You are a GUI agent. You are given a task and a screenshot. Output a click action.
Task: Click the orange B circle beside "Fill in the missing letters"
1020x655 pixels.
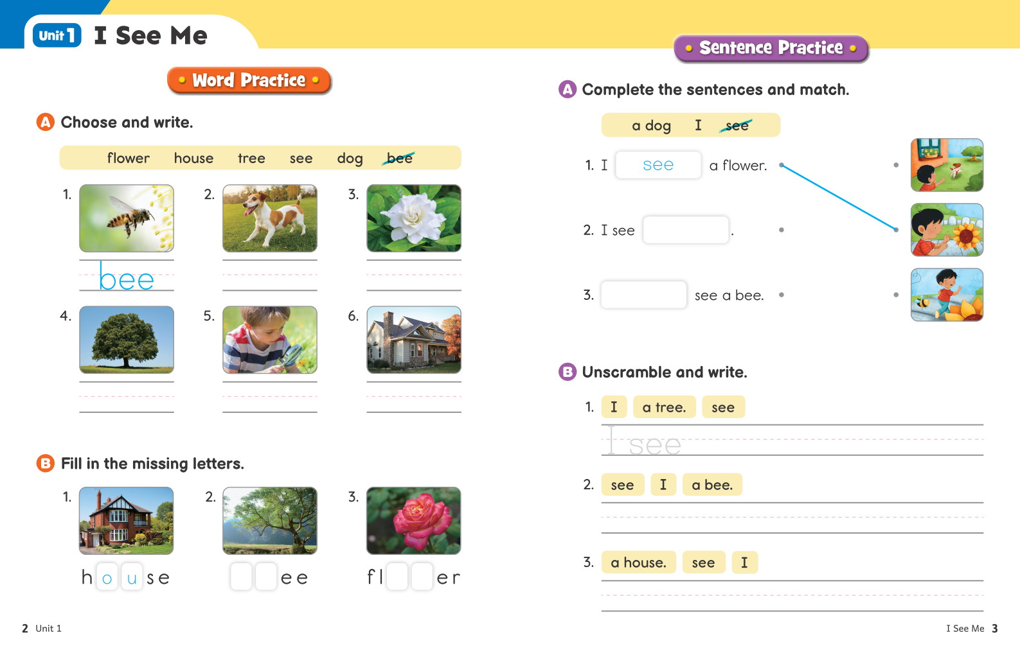pyautogui.click(x=45, y=463)
